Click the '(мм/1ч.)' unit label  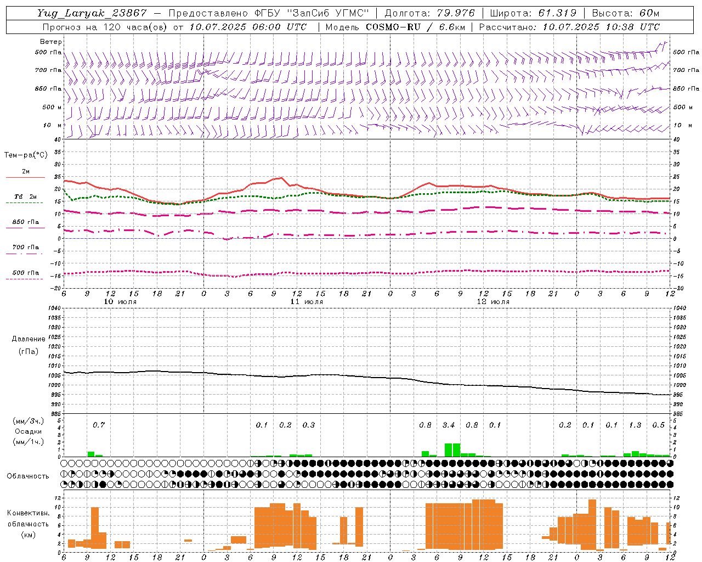click(x=29, y=441)
